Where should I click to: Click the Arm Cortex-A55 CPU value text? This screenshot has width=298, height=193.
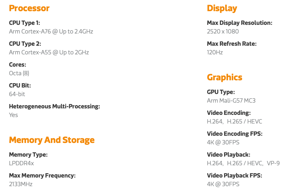(49, 52)
